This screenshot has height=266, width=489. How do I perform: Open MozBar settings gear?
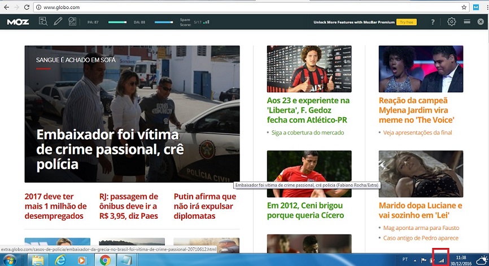point(452,22)
